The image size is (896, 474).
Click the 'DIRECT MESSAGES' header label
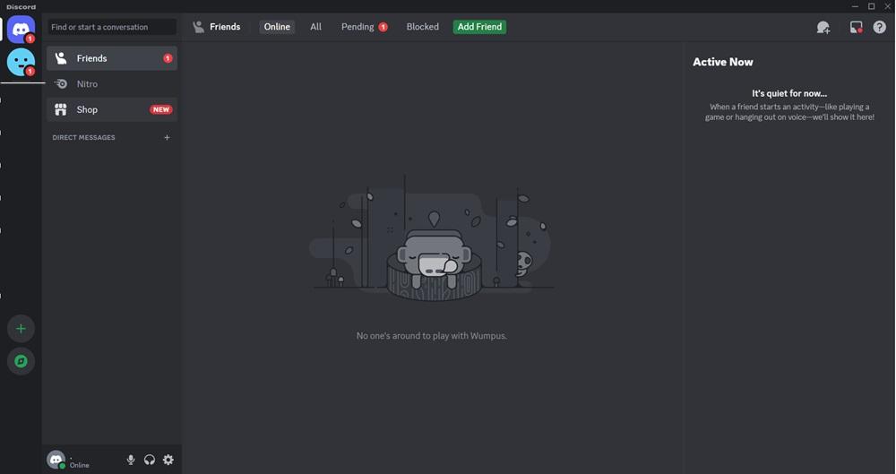click(x=83, y=137)
